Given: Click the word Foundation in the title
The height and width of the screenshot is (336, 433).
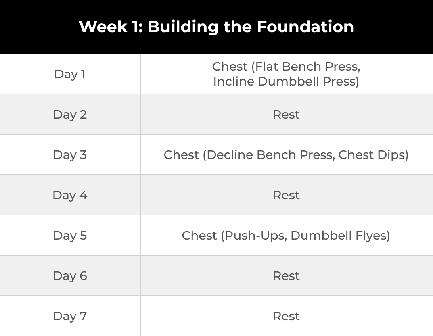Looking at the screenshot, I should point(305,27).
